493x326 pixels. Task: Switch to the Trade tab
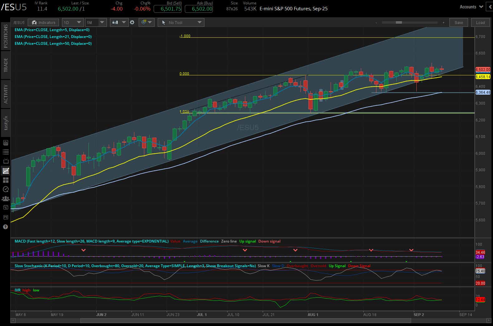click(6, 65)
